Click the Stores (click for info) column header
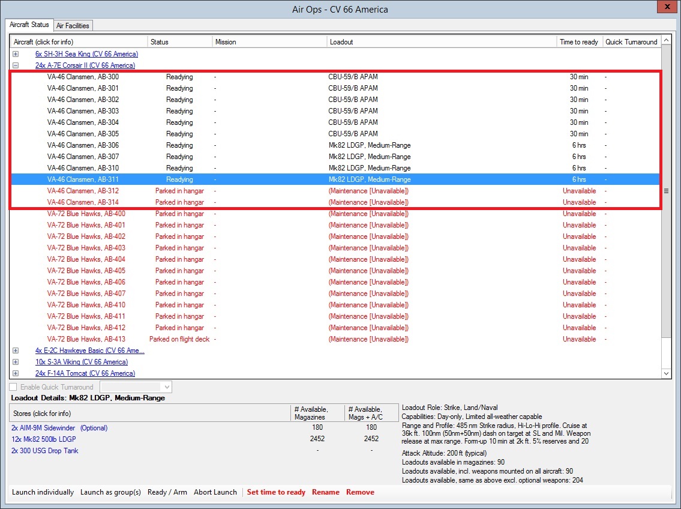Image resolution: width=681 pixels, height=509 pixels. 150,413
